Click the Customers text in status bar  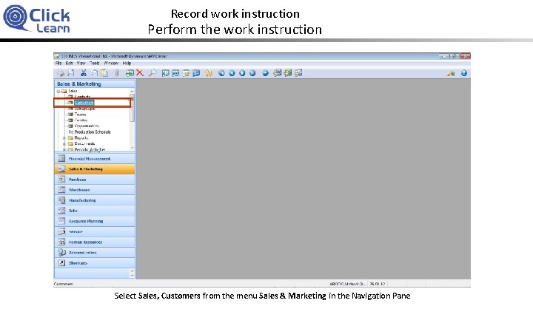click(x=63, y=284)
